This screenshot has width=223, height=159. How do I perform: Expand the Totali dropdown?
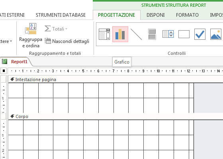coord(56,29)
